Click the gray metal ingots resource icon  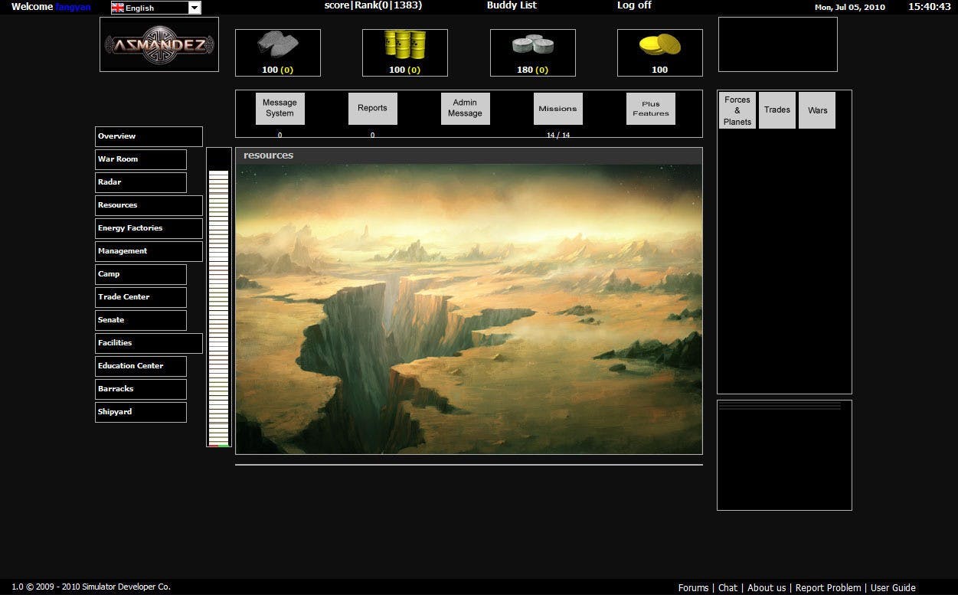pos(277,44)
